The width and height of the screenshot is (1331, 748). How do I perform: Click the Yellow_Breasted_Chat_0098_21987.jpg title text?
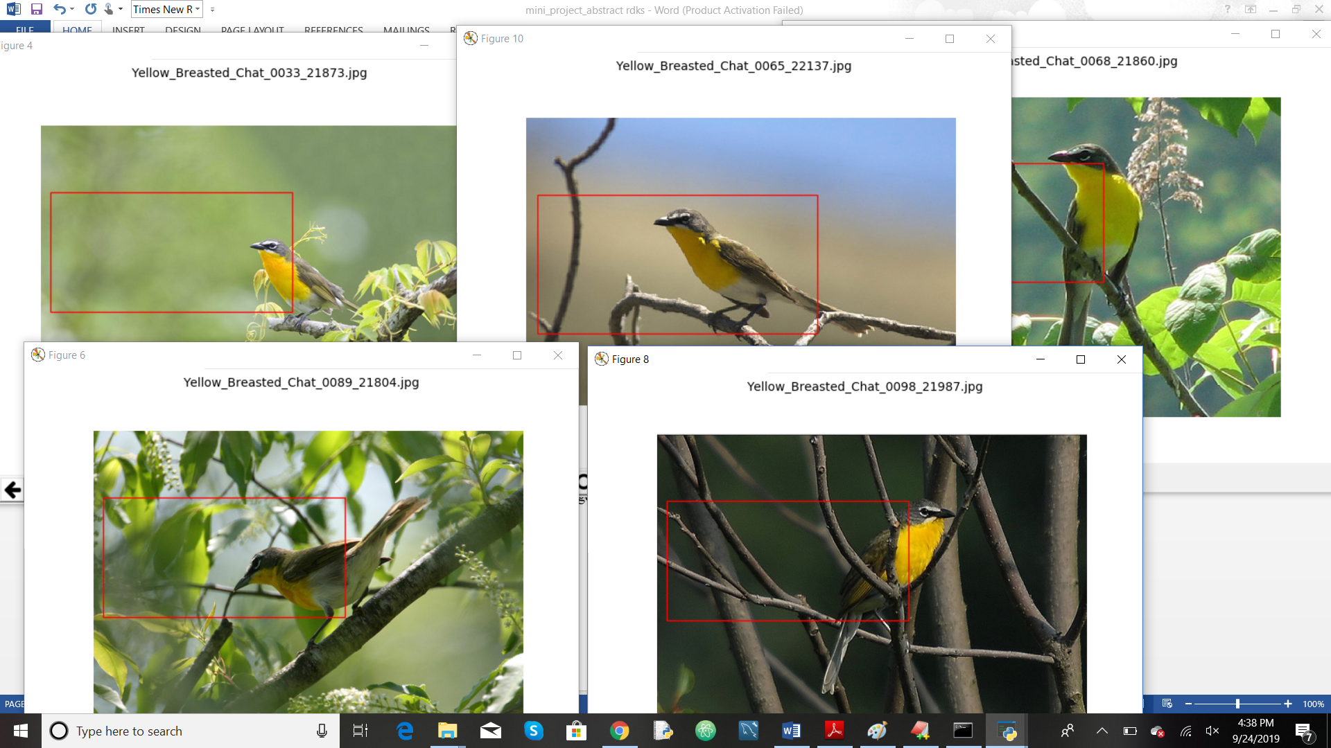pyautogui.click(x=865, y=386)
